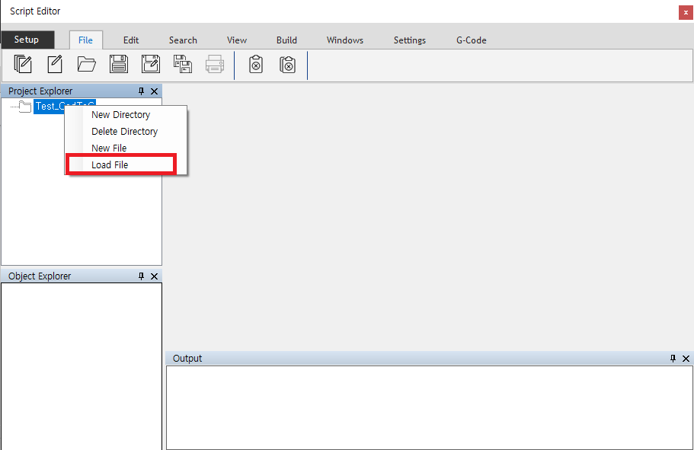
Task: Click the single clipboard X icon
Action: coord(256,65)
